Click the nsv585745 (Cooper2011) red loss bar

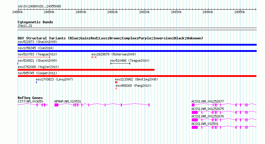pyautogui.click(x=137, y=76)
